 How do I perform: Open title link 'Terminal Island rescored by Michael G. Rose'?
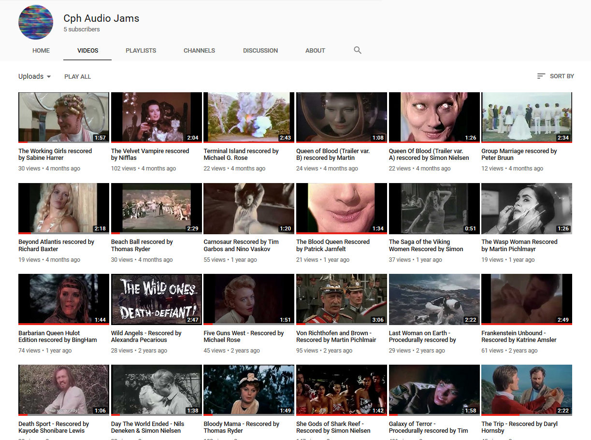pyautogui.click(x=241, y=155)
